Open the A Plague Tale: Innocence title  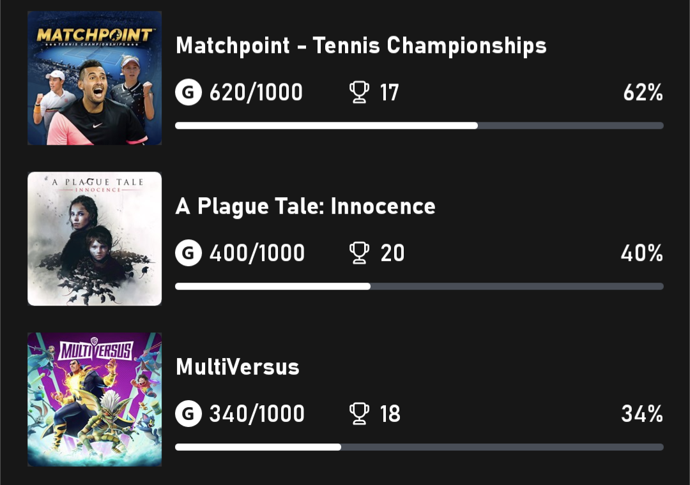point(305,207)
